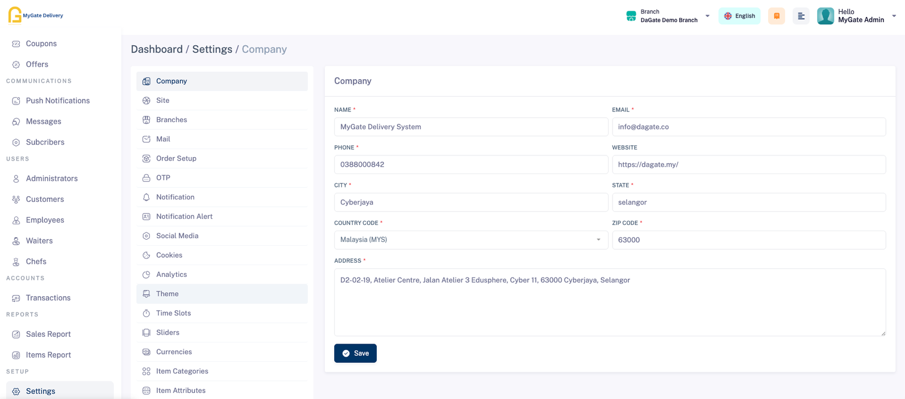Navigate to Dashboard via breadcrumb
Viewport: 905px width, 399px height.
pyautogui.click(x=157, y=49)
